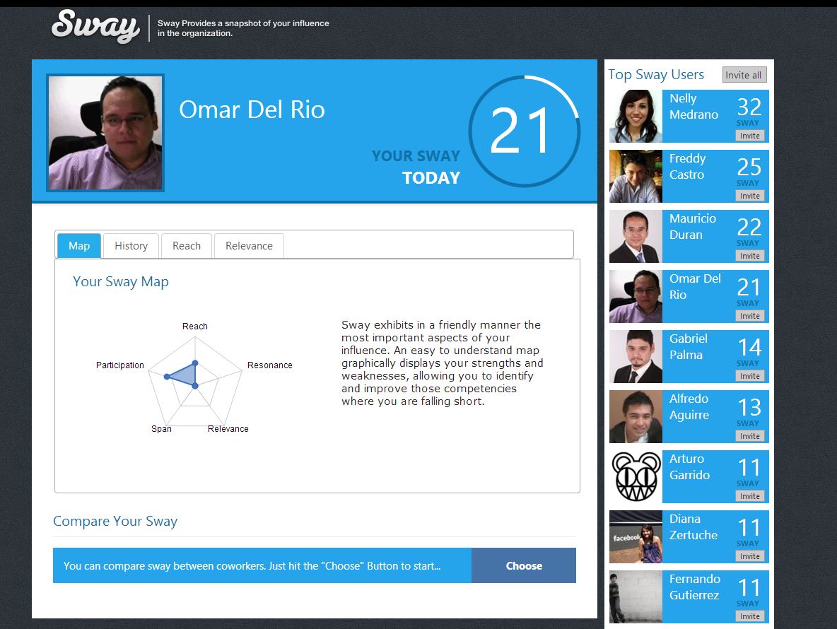Open Fernando Gutierrez's photo thumbnail
Image resolution: width=837 pixels, height=629 pixels.
[636, 596]
